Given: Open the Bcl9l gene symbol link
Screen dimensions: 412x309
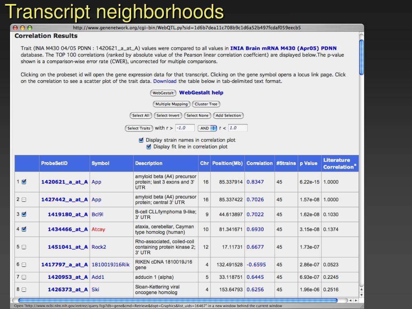Looking at the screenshot, I should (97, 214).
